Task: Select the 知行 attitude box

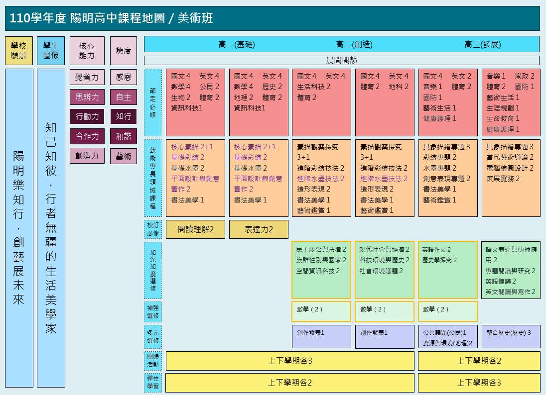Action: 123,116
